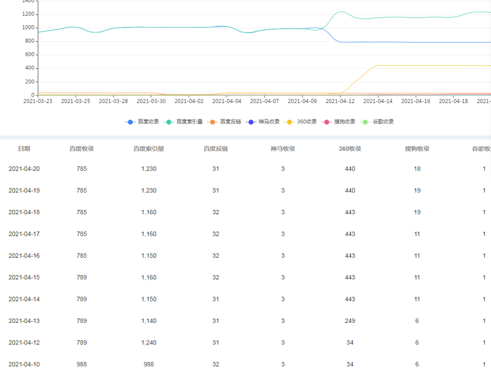
Task: Hide the 百度反链 series via legend
Action: 214,122
